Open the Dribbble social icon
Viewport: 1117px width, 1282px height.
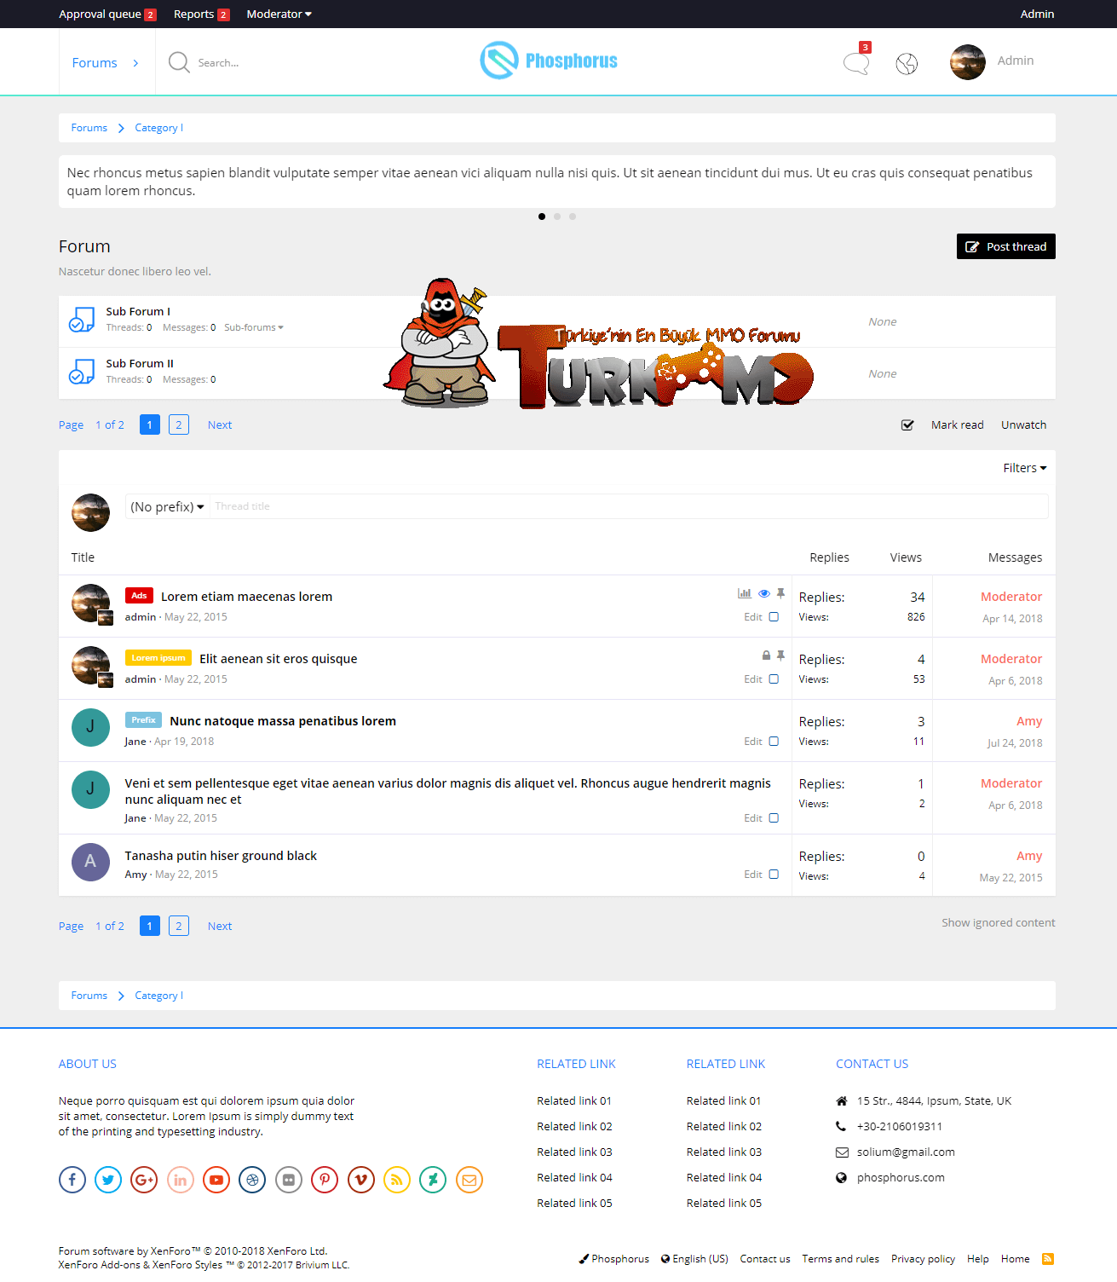click(252, 1180)
